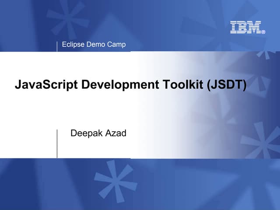Click the white area below the slide title
Image resolution: width=280 pixels, height=210 pixels.
click(x=66, y=109)
